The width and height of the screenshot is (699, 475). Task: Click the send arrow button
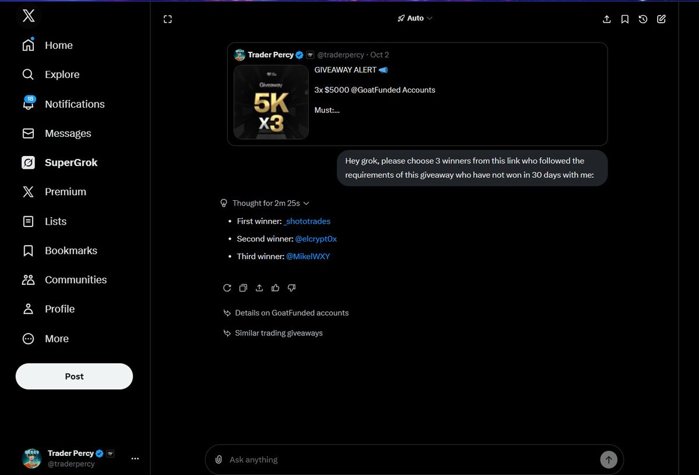pos(608,459)
